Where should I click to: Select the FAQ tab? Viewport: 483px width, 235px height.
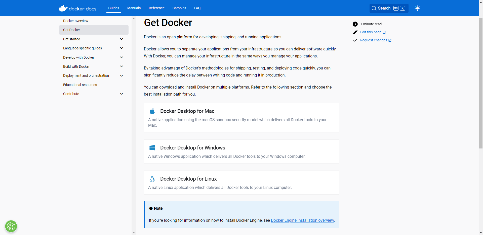(197, 8)
